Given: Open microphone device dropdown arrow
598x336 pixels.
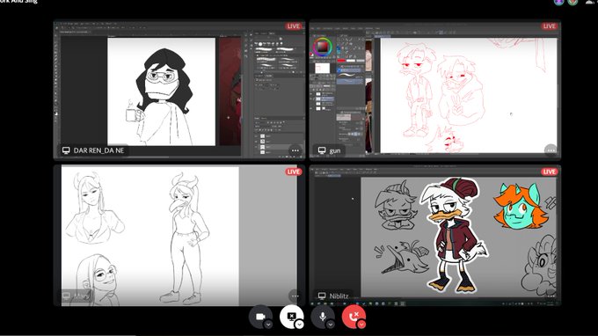Looking at the screenshot, I should point(331,325).
